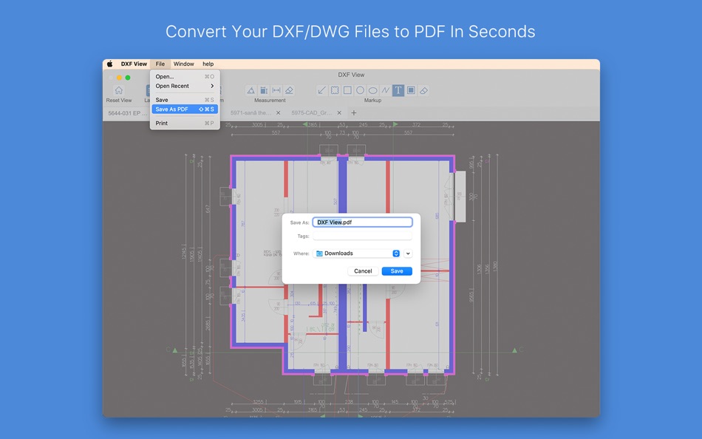
Task: Open the Window menu
Action: [x=183, y=64]
